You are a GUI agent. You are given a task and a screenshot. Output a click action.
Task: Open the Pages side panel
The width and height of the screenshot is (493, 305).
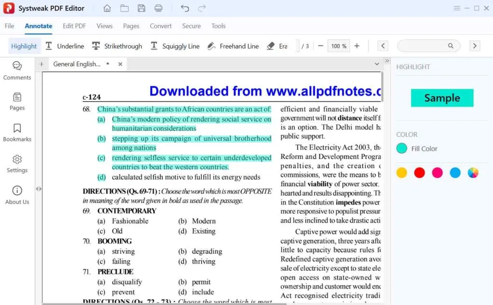point(17,101)
